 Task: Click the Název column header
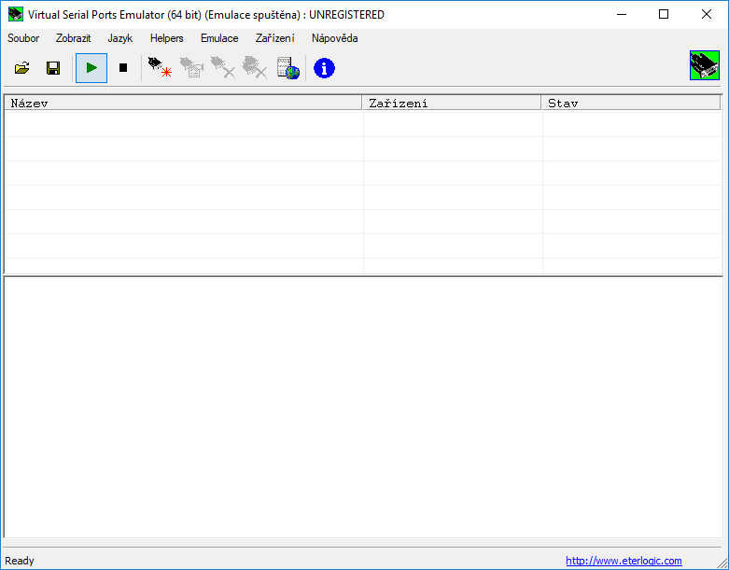click(183, 104)
